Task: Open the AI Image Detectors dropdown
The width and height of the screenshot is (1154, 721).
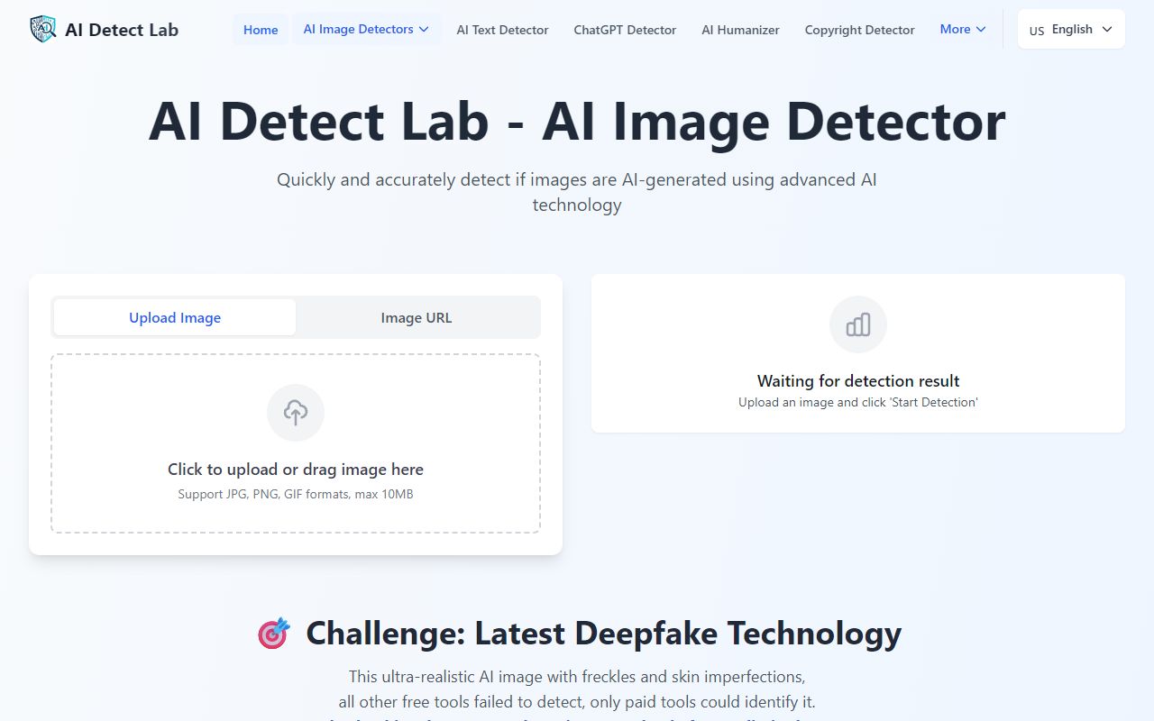Action: [366, 29]
